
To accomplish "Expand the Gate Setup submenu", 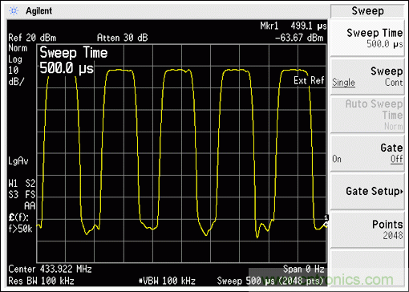I will tap(367, 191).
